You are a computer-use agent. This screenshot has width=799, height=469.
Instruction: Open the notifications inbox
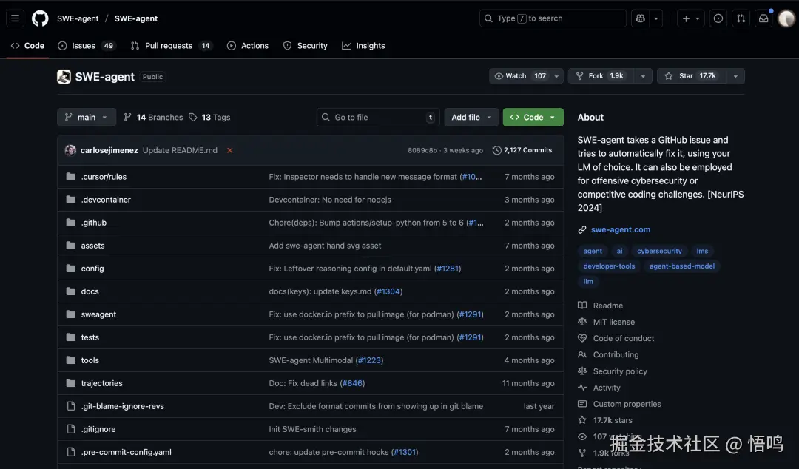point(763,18)
